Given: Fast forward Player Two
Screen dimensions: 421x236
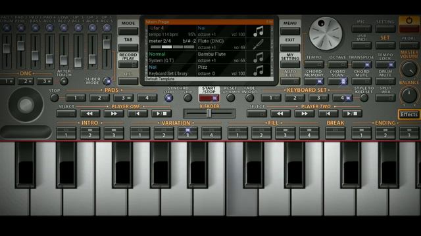Looking at the screenshot, I should pos(304,113).
